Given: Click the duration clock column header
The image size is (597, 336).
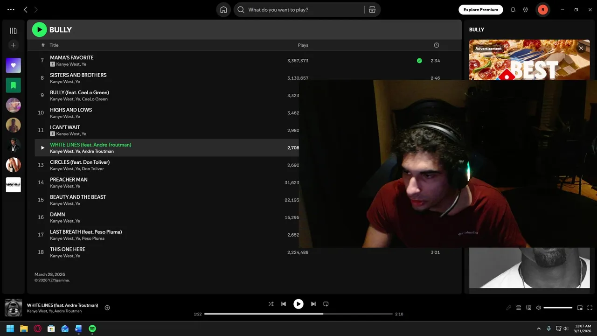Looking at the screenshot, I should 436,45.
